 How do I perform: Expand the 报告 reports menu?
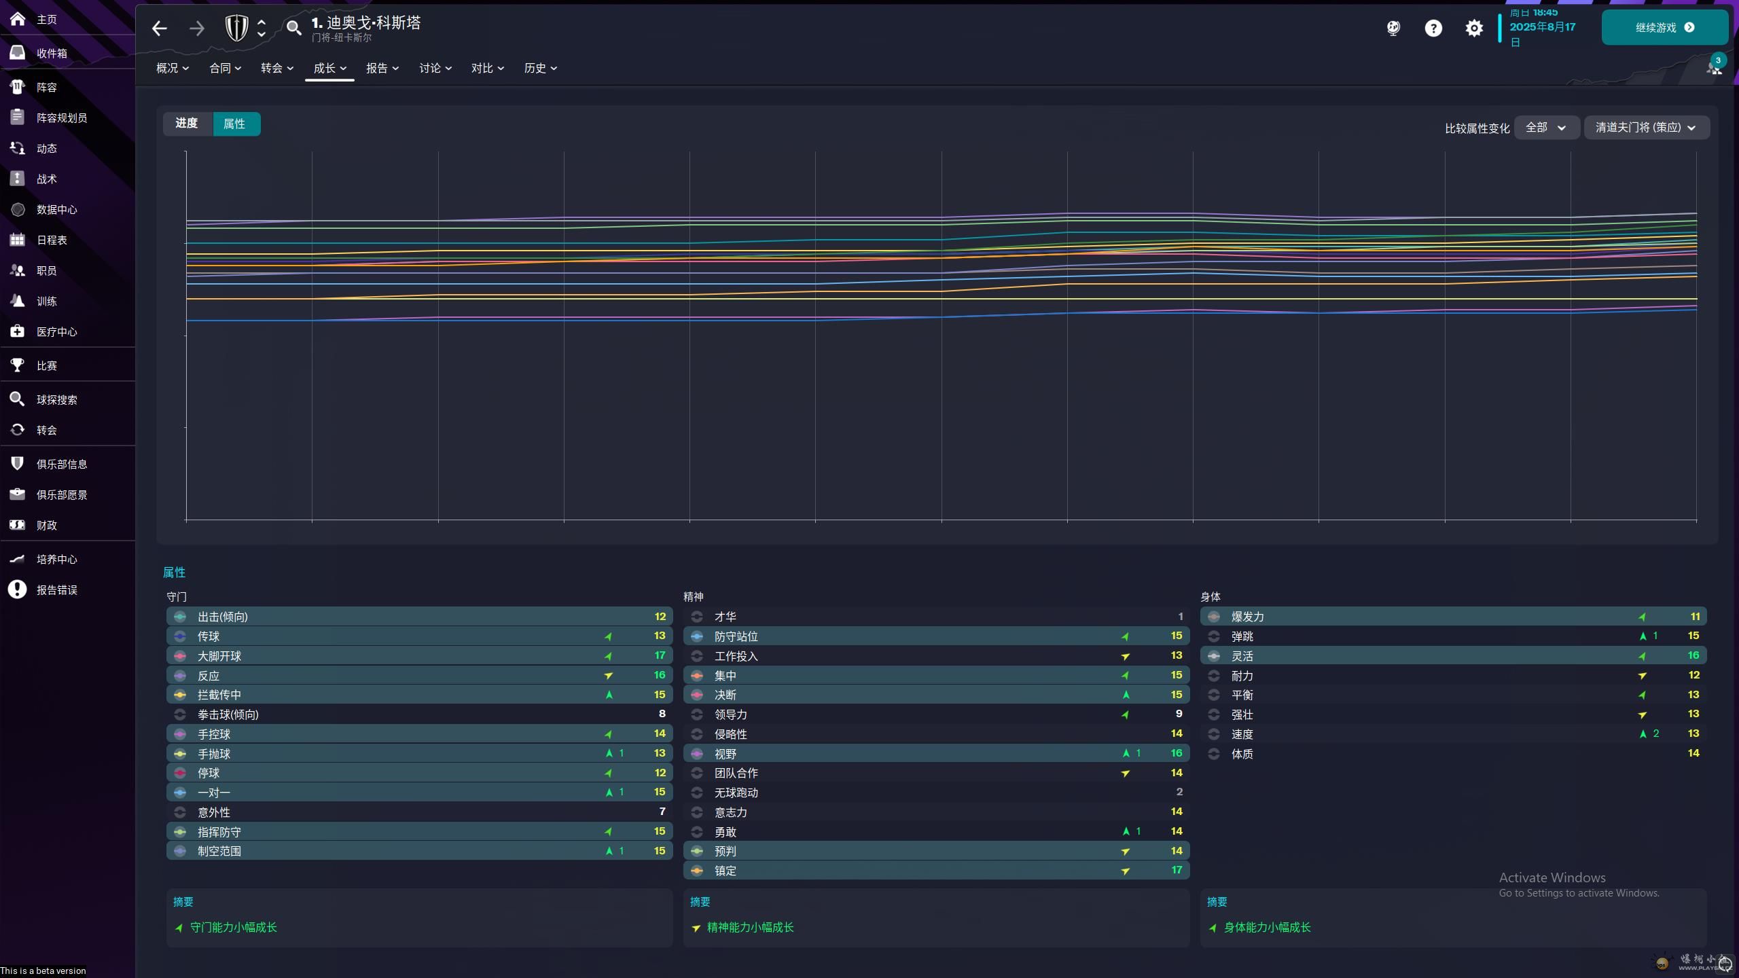coord(382,68)
